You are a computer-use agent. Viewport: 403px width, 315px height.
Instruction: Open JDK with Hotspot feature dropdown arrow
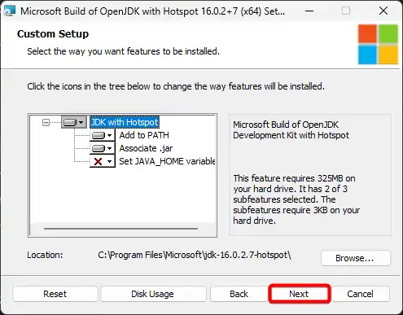coord(81,123)
